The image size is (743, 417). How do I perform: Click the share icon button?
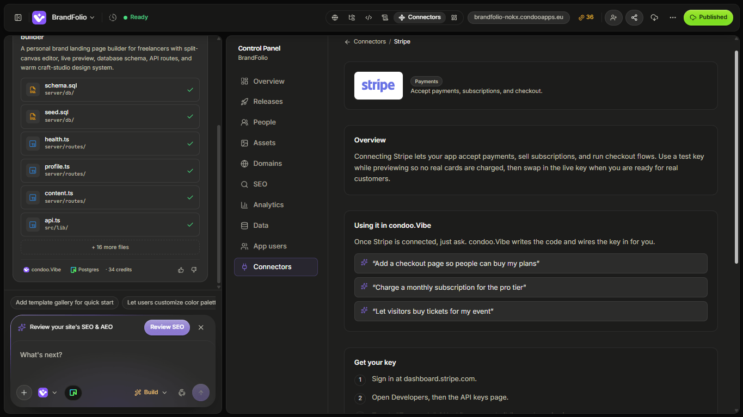pyautogui.click(x=634, y=17)
